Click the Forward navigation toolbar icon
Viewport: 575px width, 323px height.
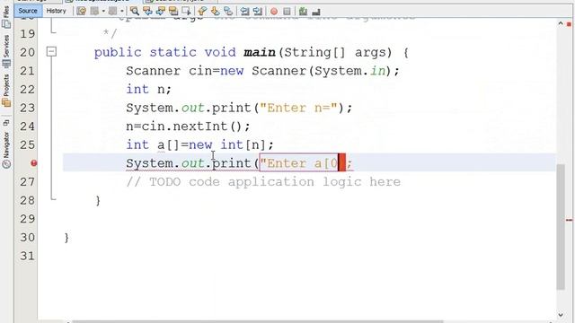113,12
